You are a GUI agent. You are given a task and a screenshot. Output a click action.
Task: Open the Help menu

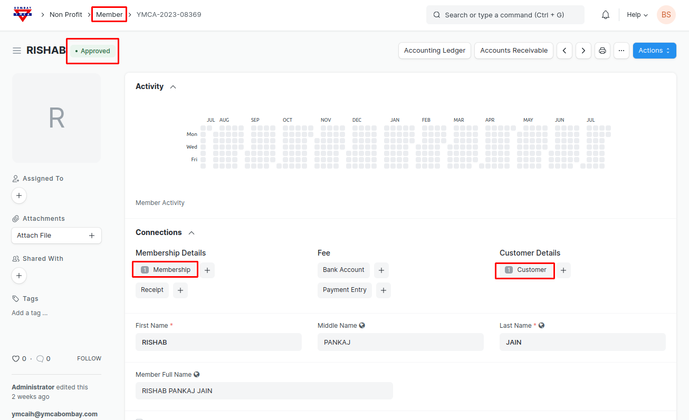click(637, 15)
